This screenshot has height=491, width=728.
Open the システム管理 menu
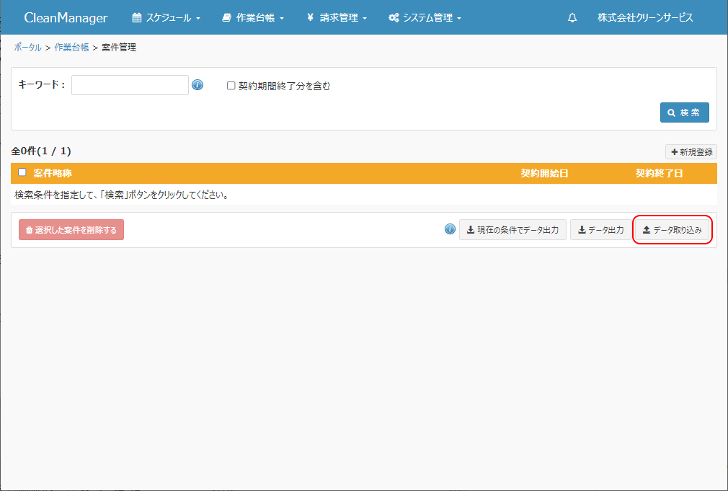coord(425,18)
